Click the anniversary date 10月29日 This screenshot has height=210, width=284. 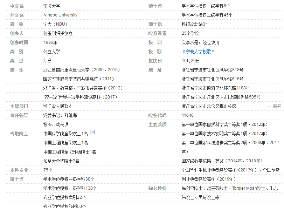pos(191,61)
